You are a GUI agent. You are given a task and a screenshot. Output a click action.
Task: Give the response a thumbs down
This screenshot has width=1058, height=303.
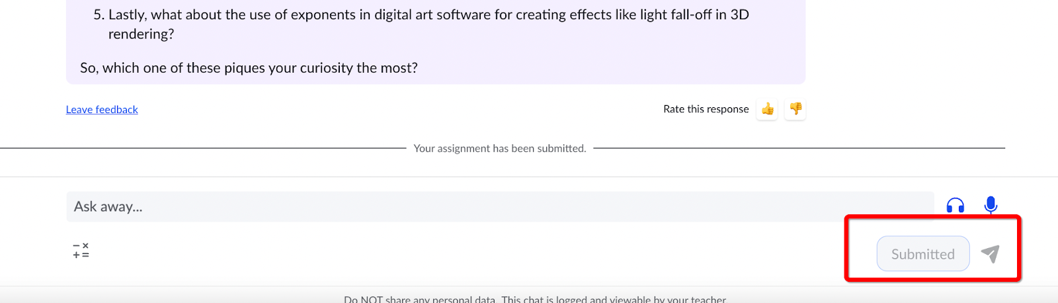tap(795, 109)
